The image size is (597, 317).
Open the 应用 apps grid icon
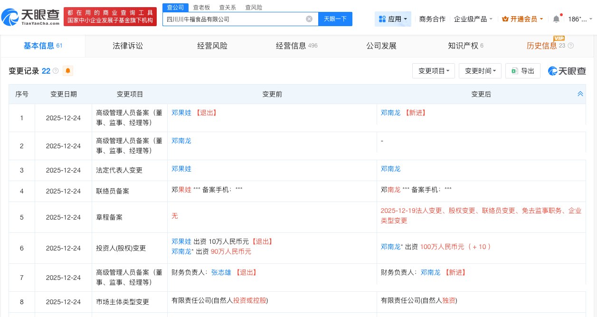click(x=383, y=19)
